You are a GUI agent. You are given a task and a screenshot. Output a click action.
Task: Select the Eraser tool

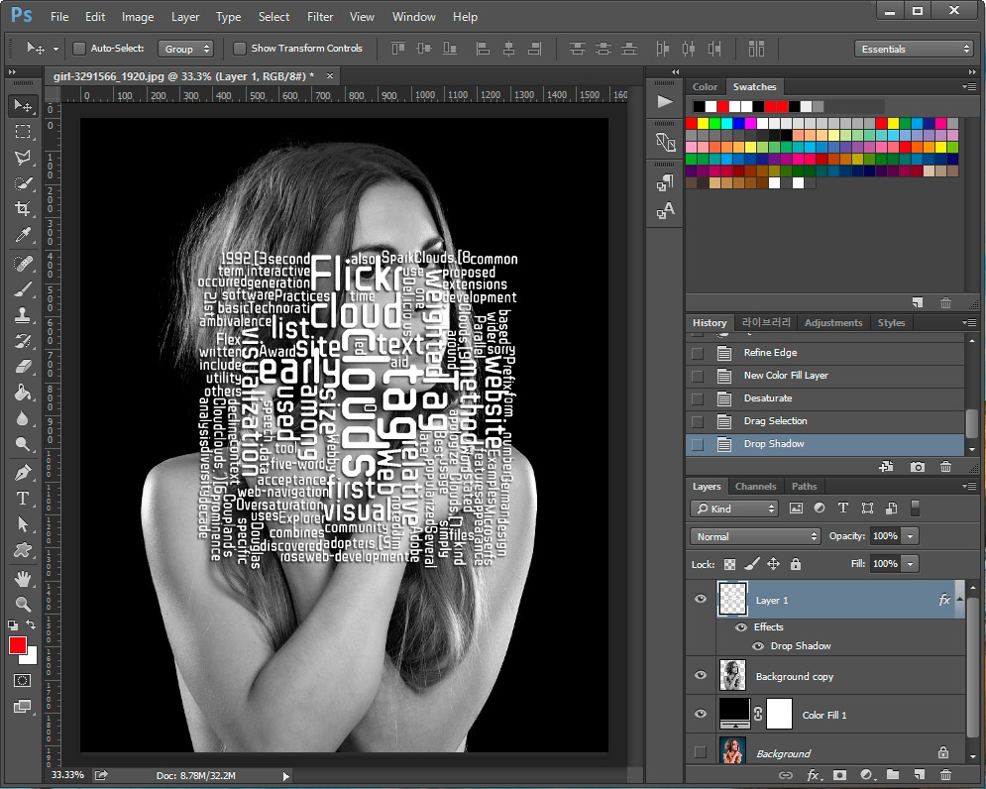pos(23,366)
